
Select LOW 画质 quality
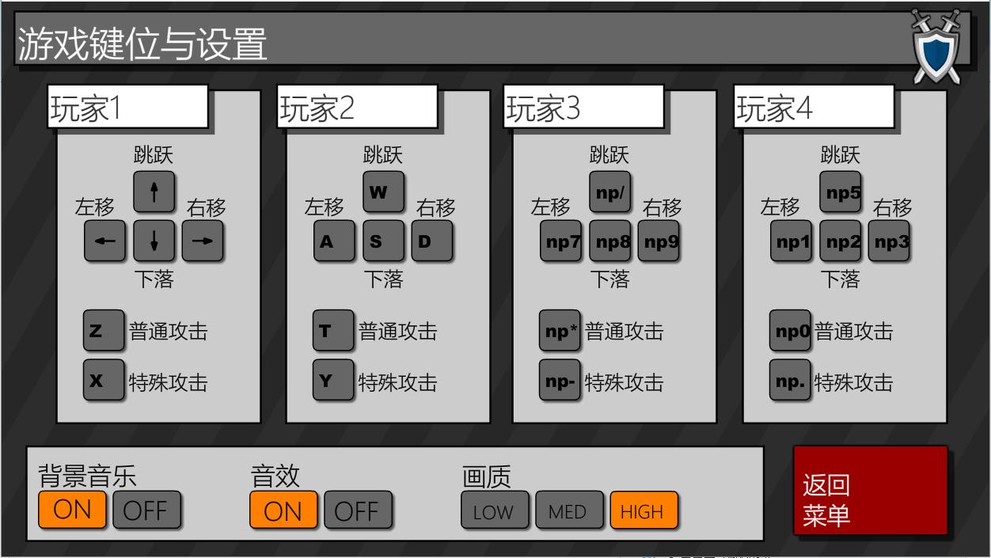[495, 511]
